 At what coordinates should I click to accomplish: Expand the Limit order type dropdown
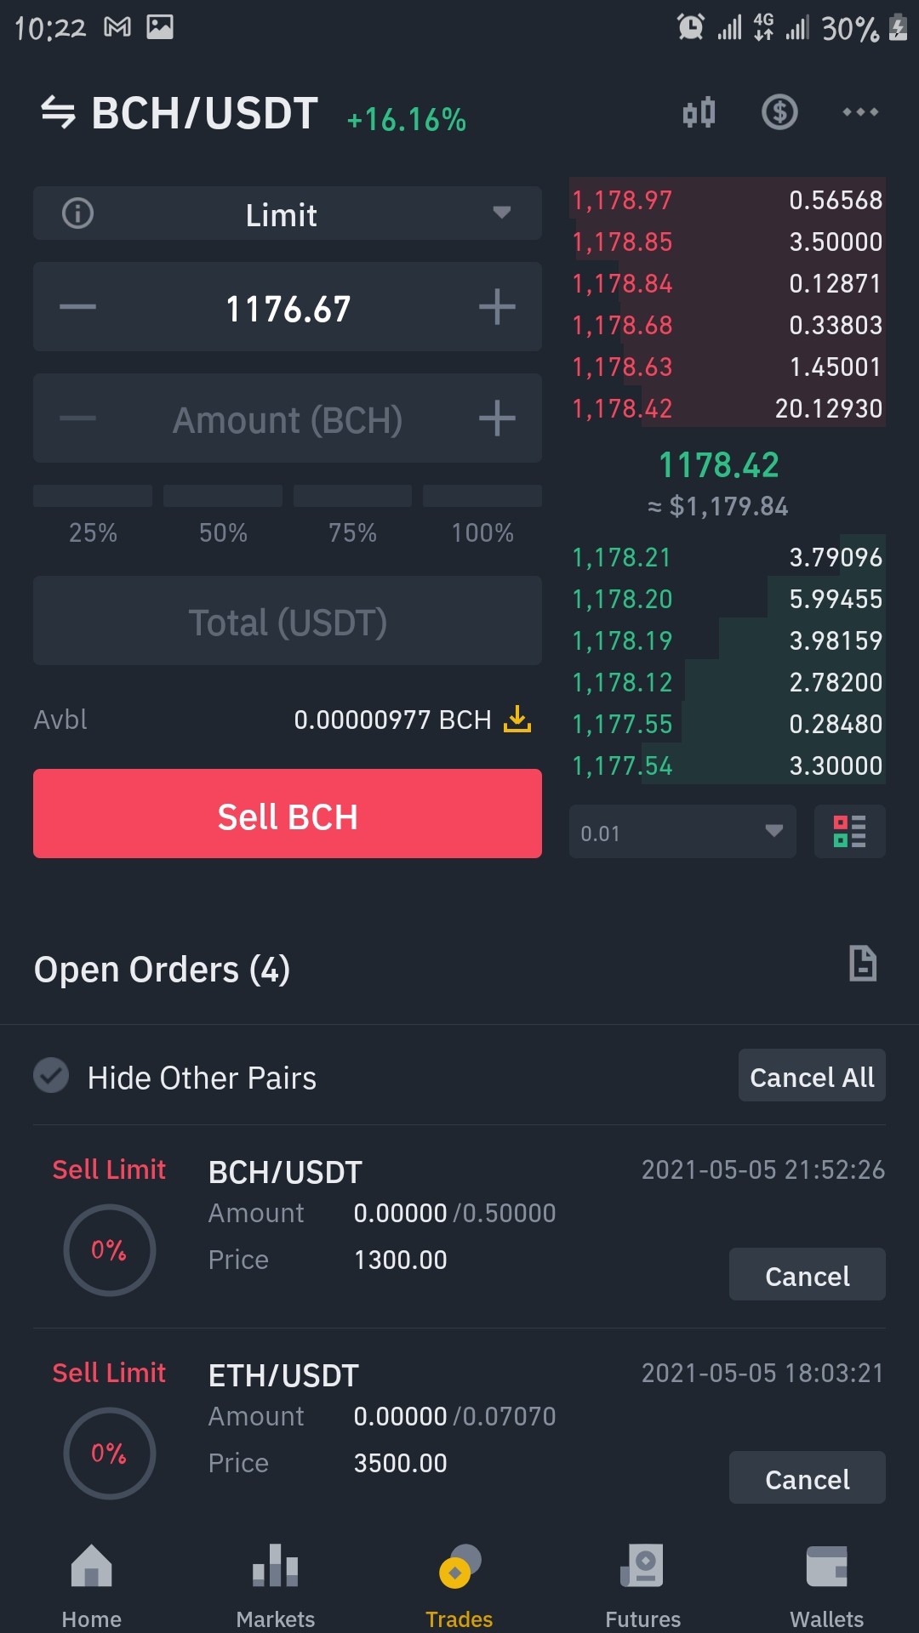click(288, 213)
